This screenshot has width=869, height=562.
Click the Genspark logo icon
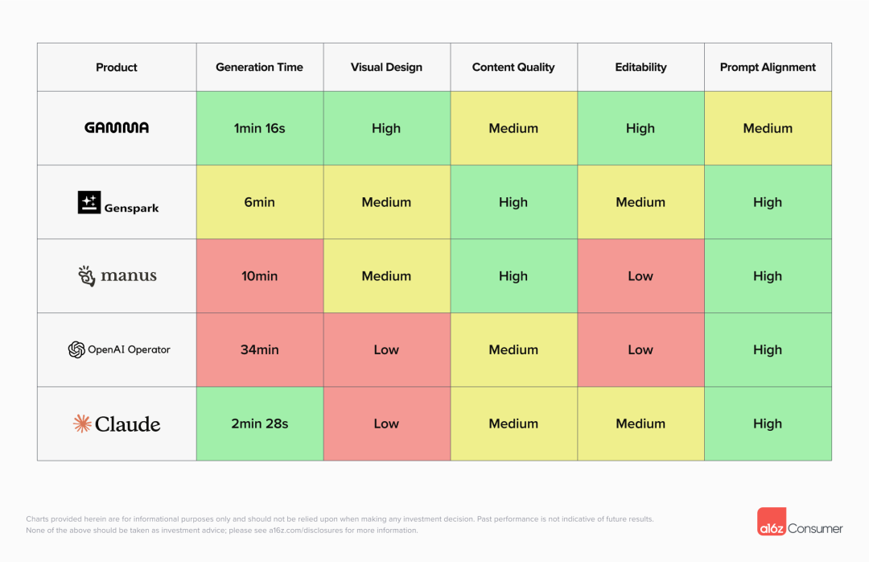coord(89,203)
